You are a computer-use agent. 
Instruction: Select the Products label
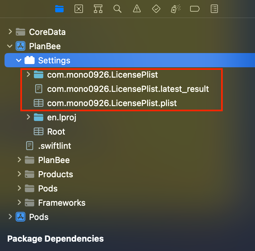(x=56, y=174)
